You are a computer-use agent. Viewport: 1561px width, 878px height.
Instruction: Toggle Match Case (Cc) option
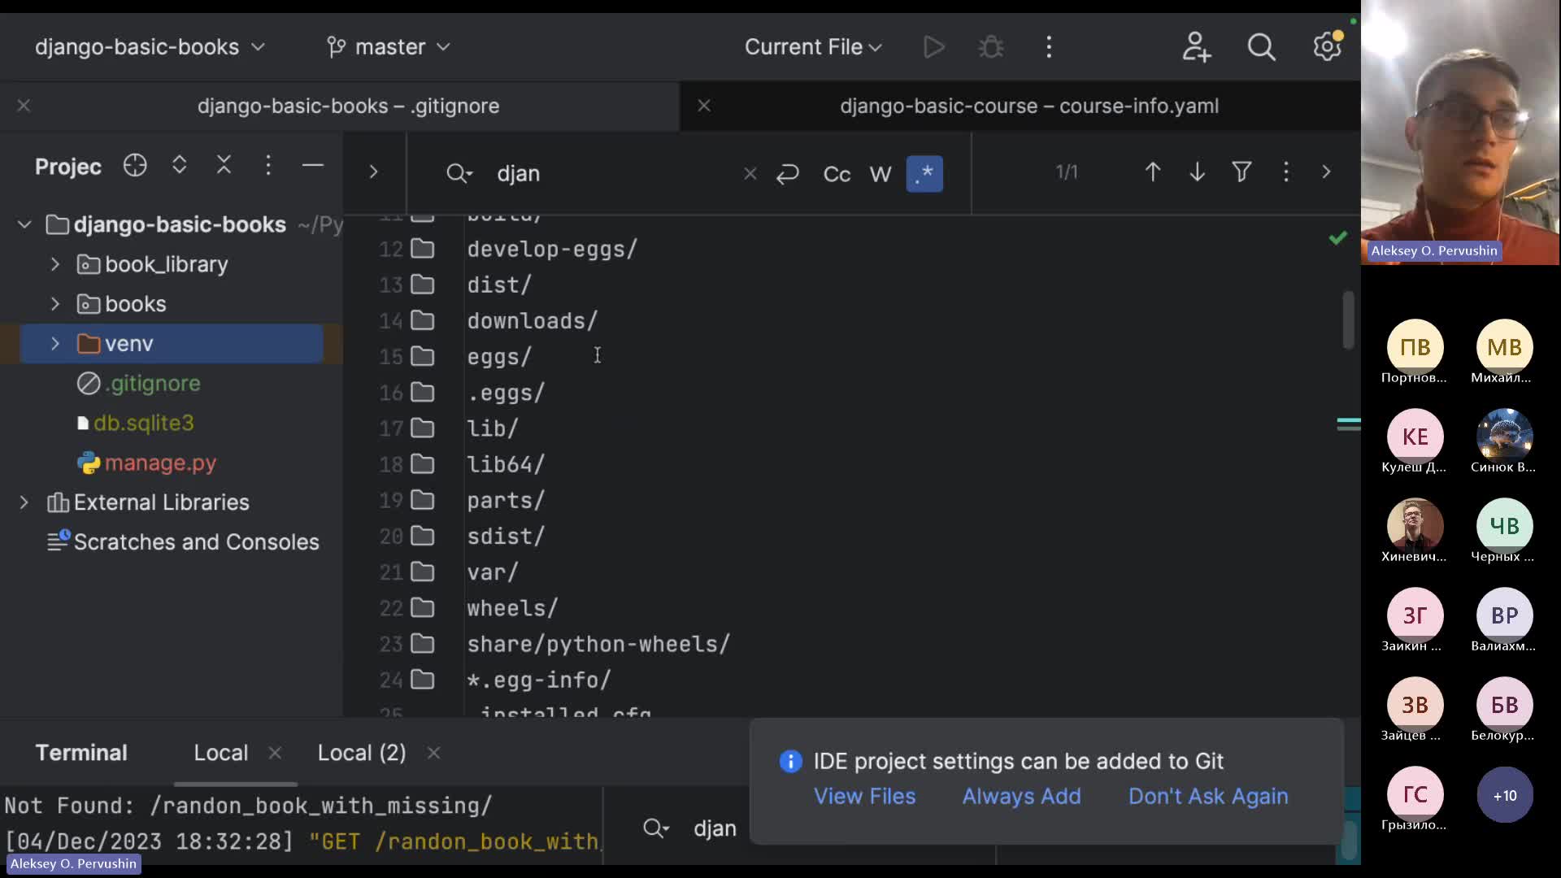pyautogui.click(x=837, y=174)
